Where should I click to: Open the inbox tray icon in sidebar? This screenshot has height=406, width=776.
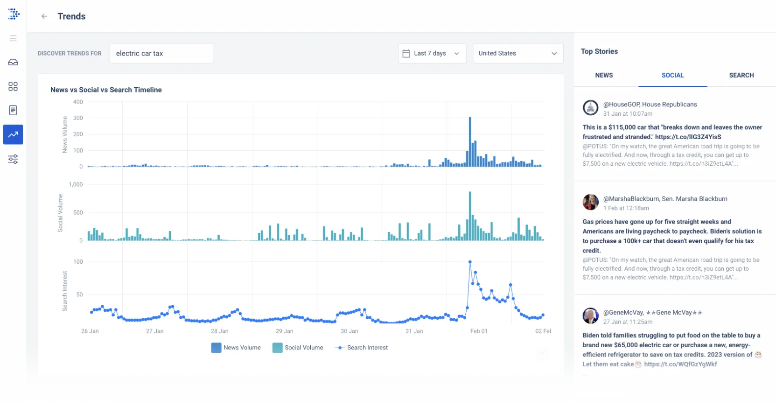pos(13,62)
